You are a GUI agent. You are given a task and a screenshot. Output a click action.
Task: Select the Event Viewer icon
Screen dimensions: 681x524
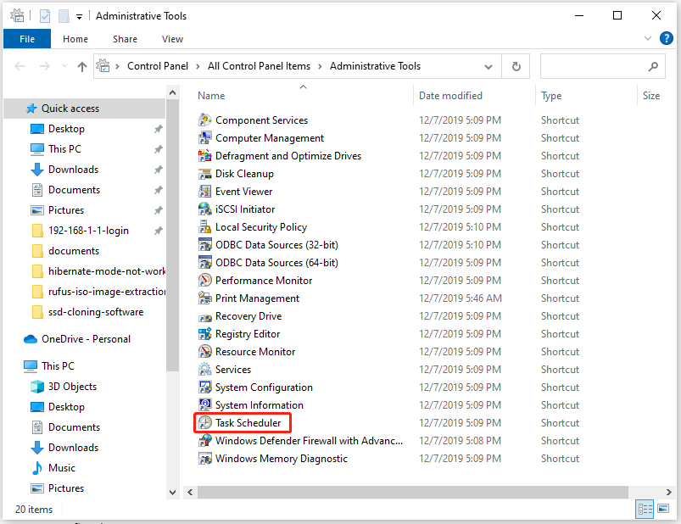[x=204, y=192]
